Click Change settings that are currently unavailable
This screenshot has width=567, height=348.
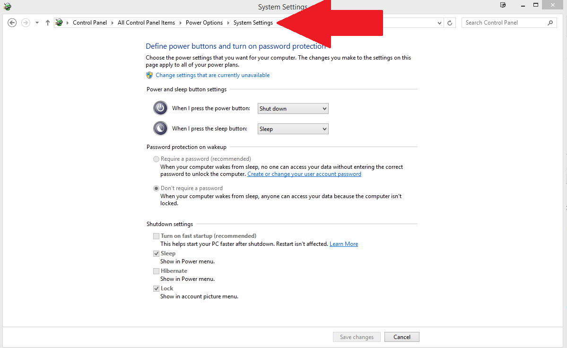[213, 75]
